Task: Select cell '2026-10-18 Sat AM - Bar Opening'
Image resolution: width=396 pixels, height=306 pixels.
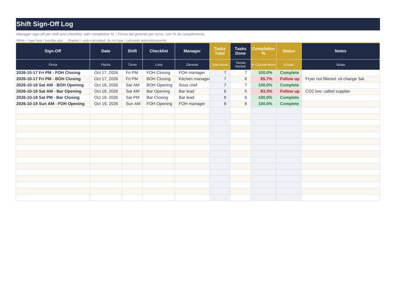Action: (53, 91)
